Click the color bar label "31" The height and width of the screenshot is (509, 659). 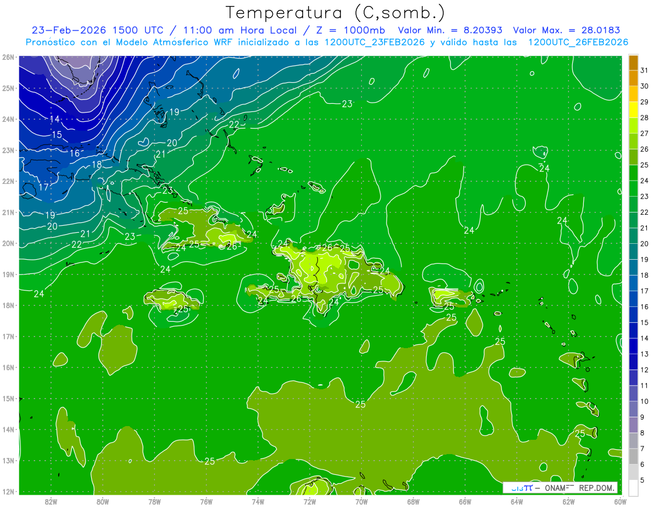click(645, 70)
